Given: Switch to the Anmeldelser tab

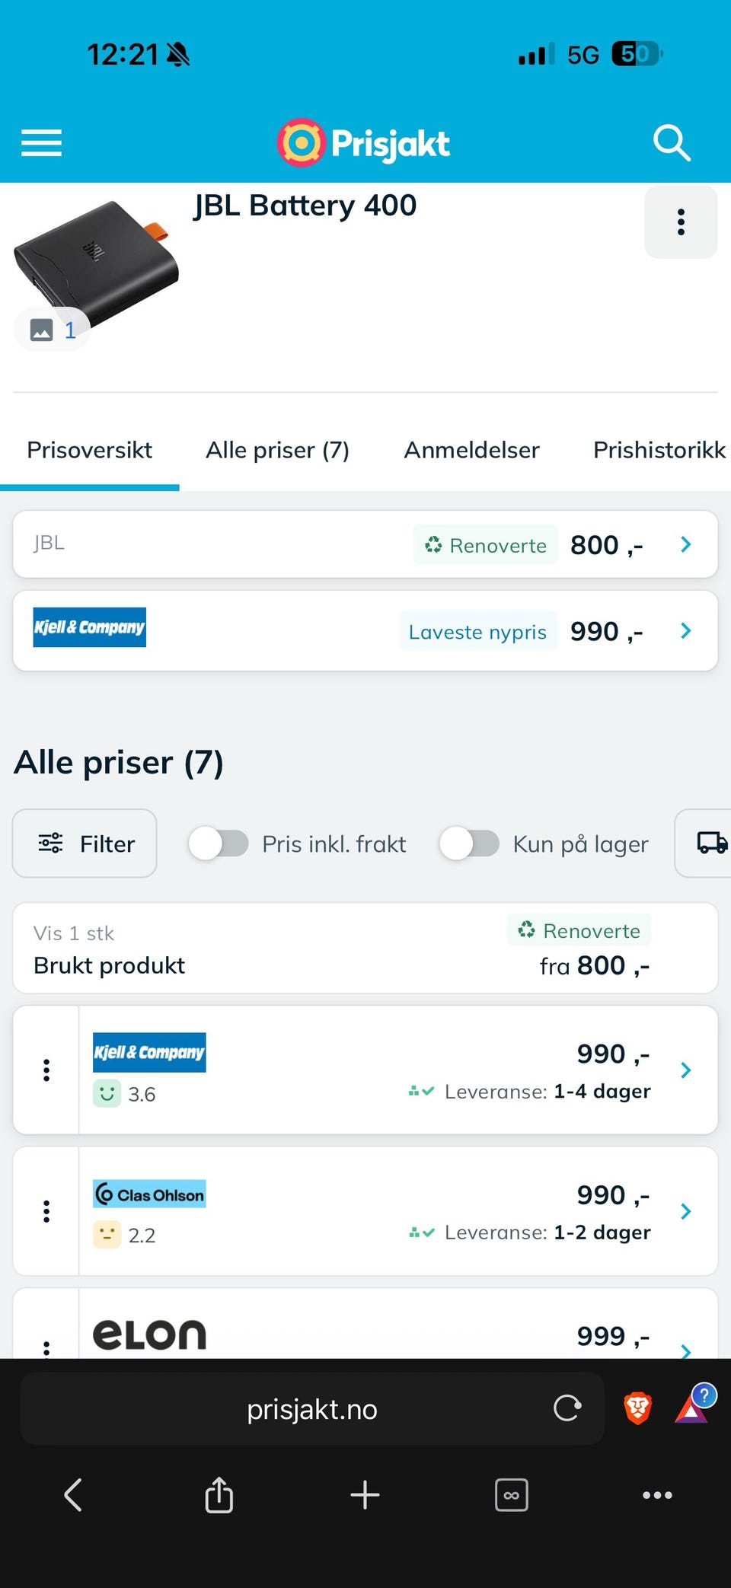Looking at the screenshot, I should (x=471, y=450).
